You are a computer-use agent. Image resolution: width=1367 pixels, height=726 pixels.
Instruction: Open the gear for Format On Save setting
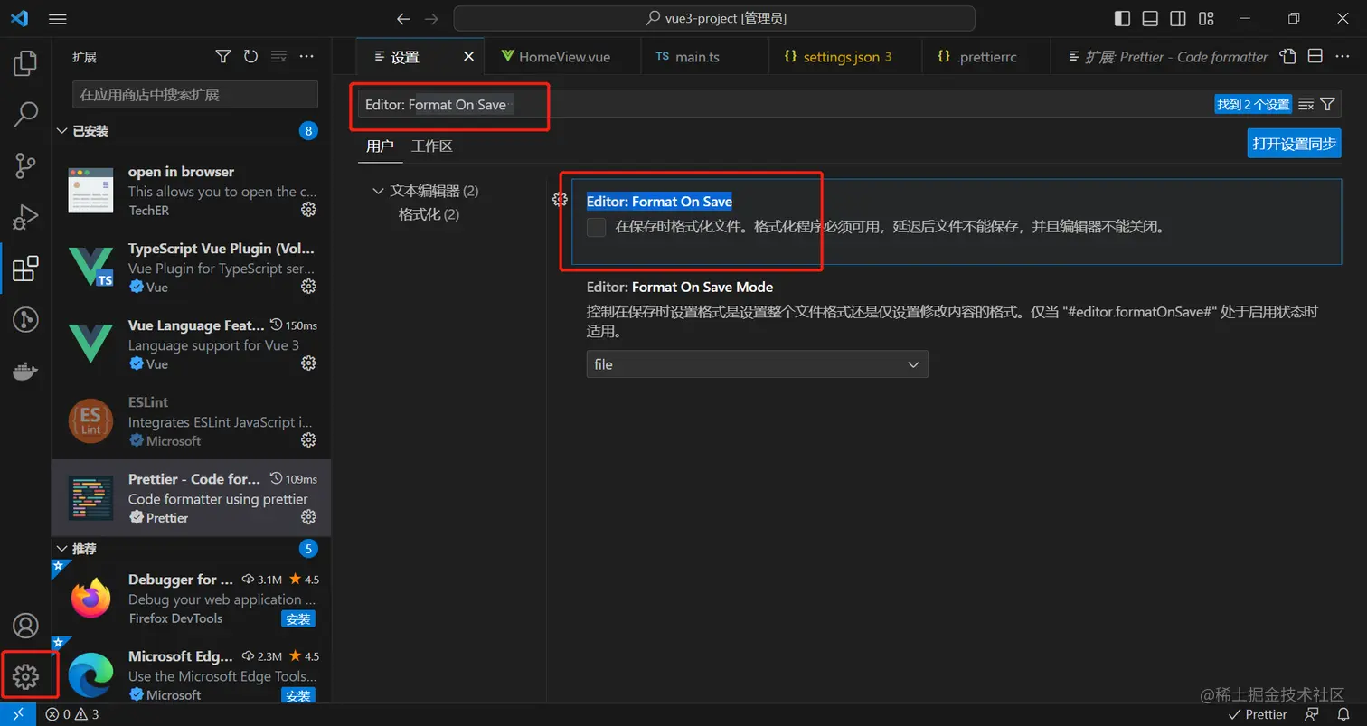coord(561,200)
